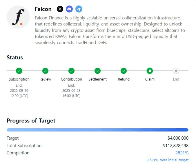Click the 2721% over initial target text
196x168 pixels.
point(168,160)
